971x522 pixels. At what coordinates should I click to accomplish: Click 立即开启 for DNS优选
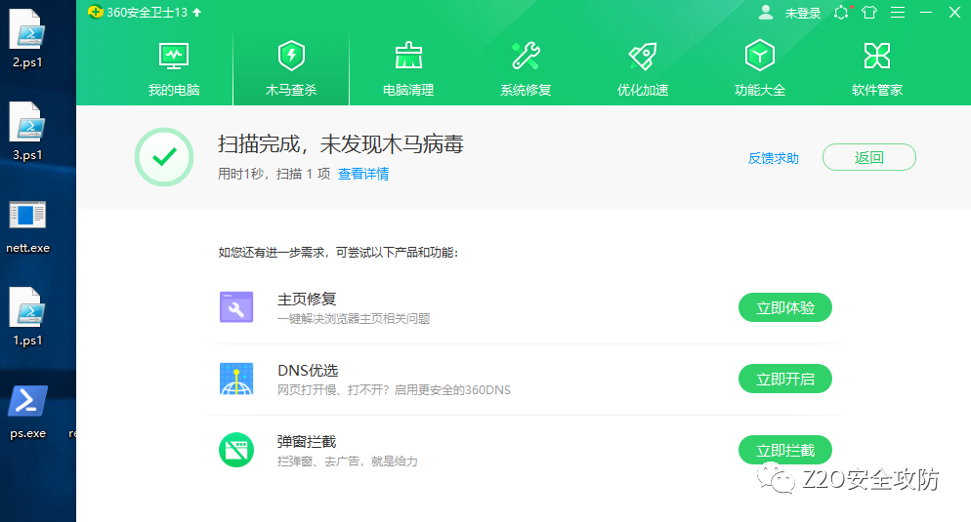785,379
